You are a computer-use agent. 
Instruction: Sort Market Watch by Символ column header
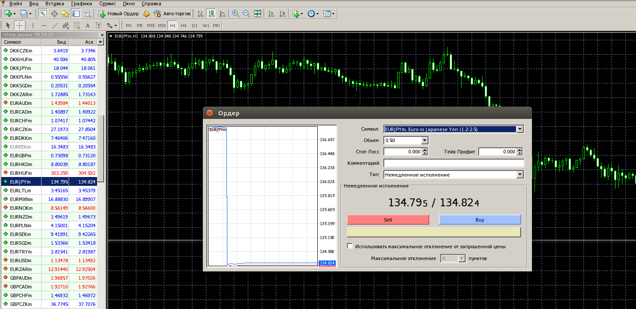21,42
